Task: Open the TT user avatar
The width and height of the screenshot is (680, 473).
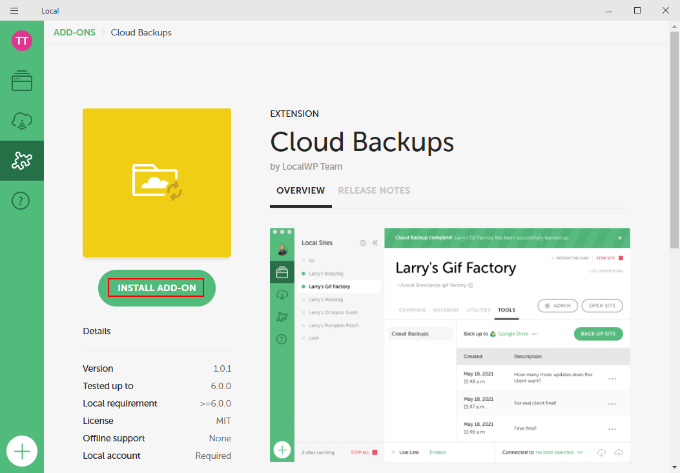Action: click(22, 41)
